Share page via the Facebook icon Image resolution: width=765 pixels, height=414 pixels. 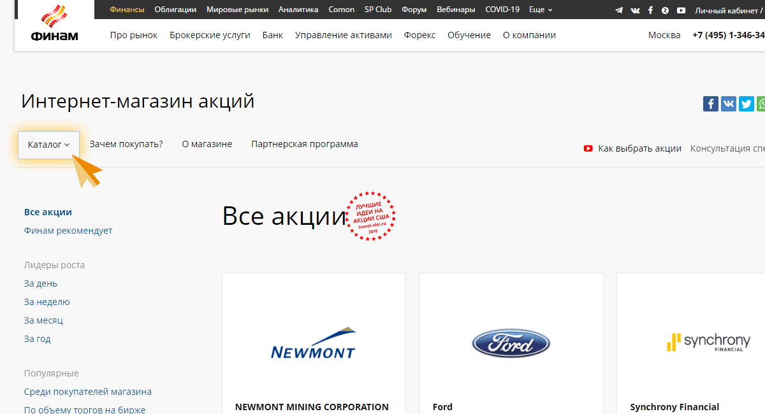[710, 103]
